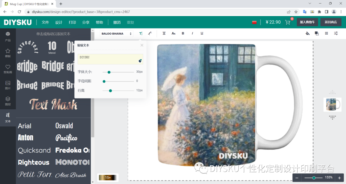Change language via the China flag
Viewport: 346px width, 184px height.
254,22
